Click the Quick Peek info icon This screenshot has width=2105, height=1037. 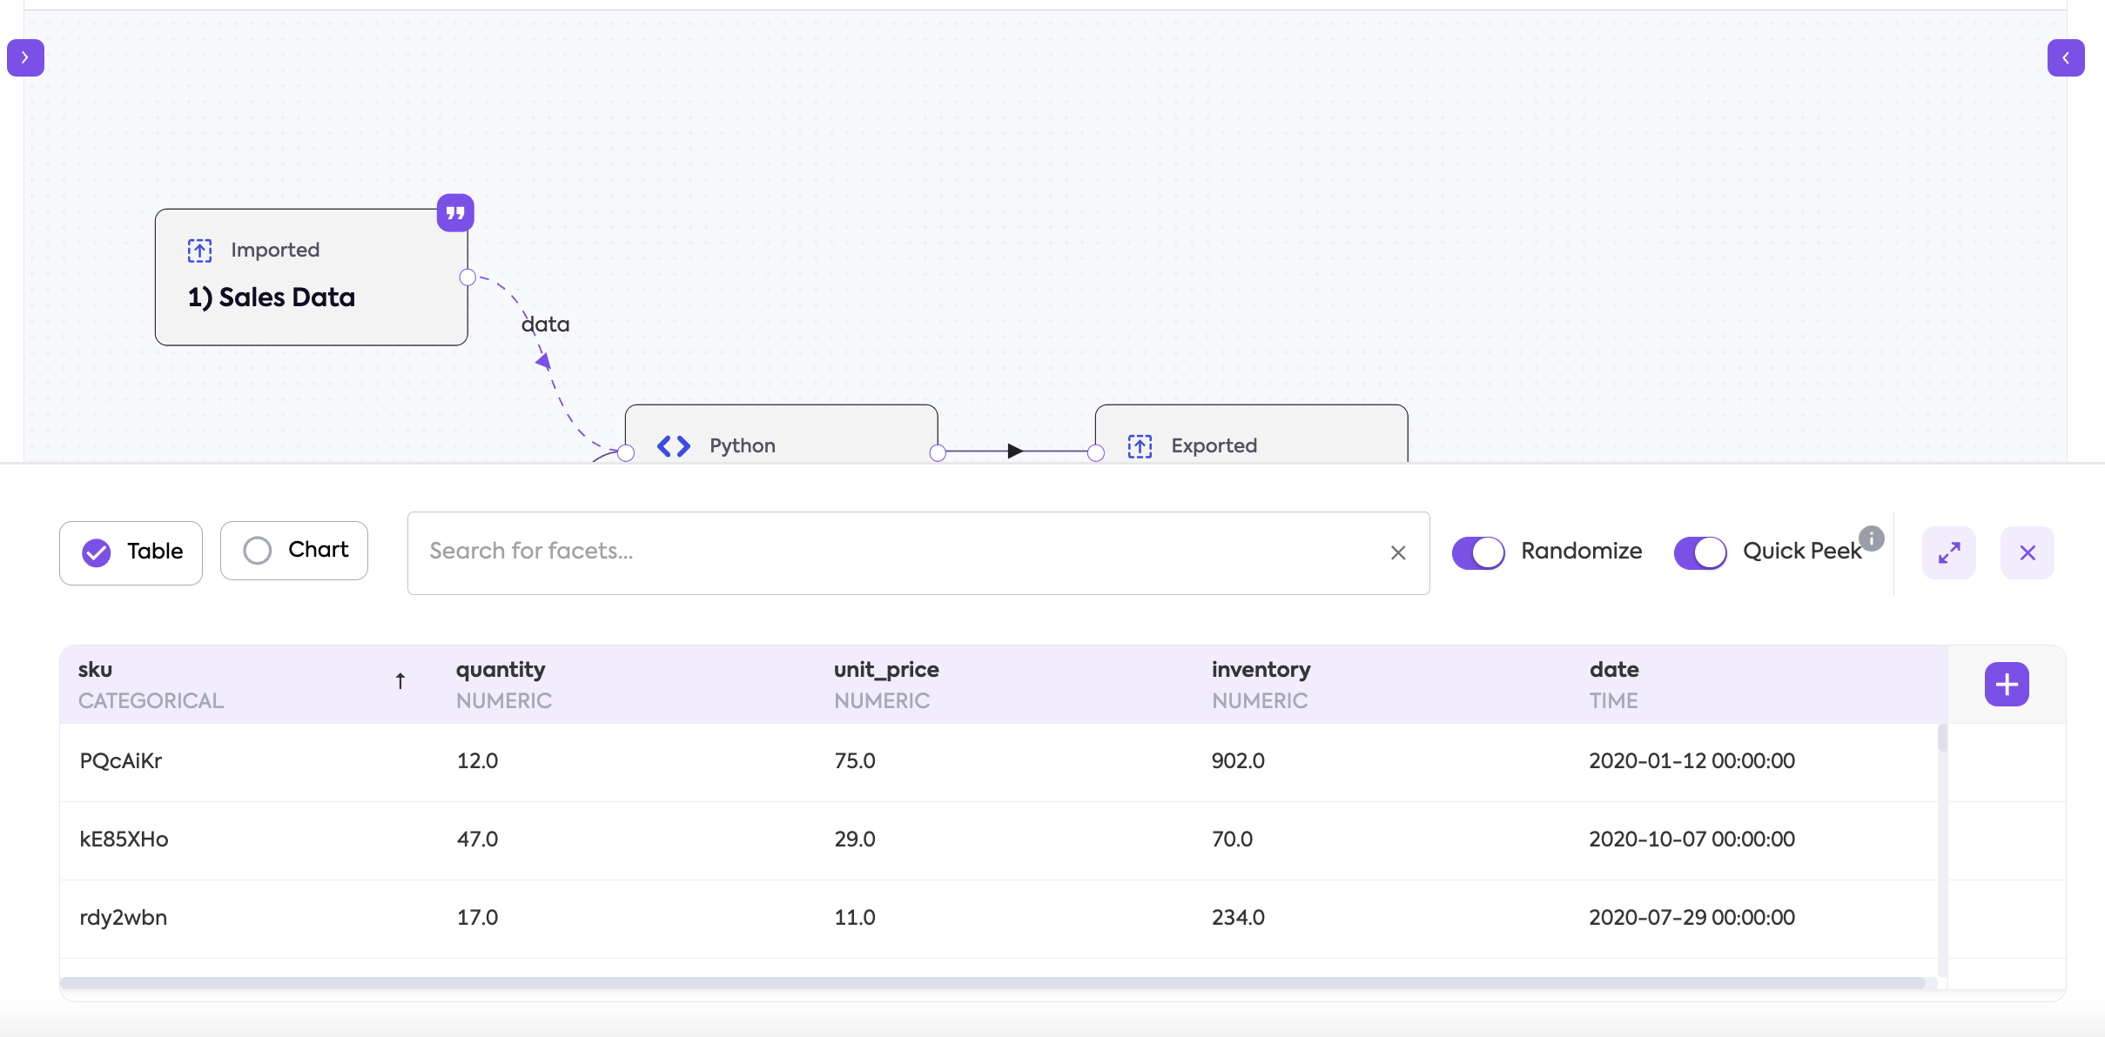point(1872,539)
